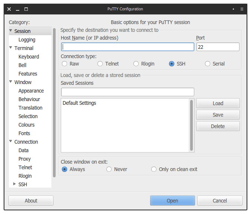Select the Telnet connection type
Image resolution: width=251 pixels, height=214 pixels.
(x=100, y=64)
